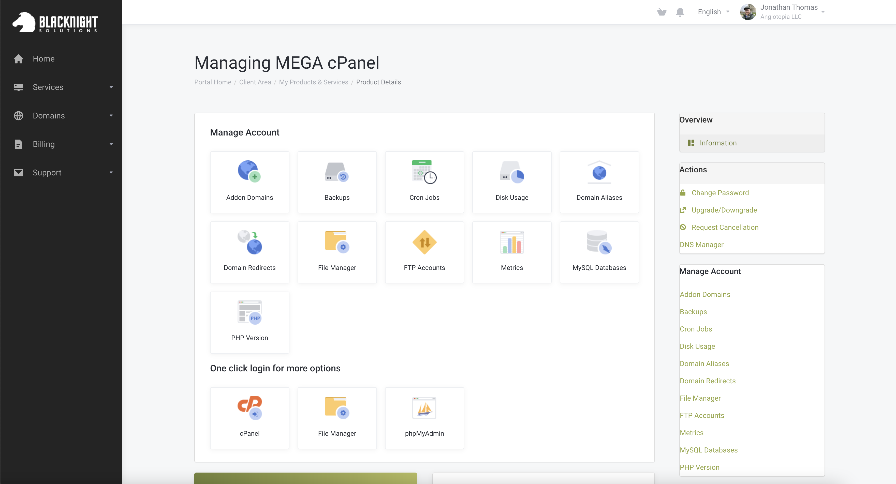Open the PHP Version icon tile
Viewport: 896px width, 484px height.
coord(249,322)
